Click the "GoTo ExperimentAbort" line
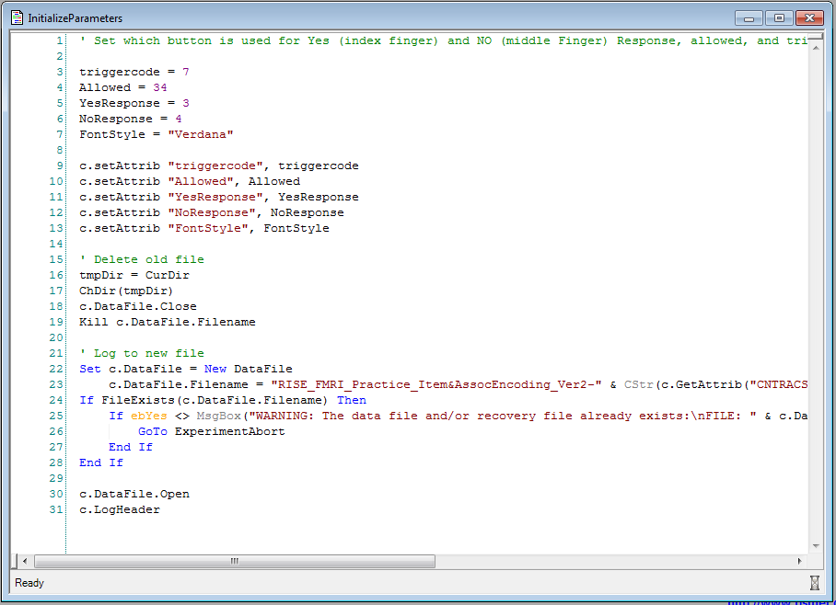The width and height of the screenshot is (836, 605). click(x=212, y=431)
